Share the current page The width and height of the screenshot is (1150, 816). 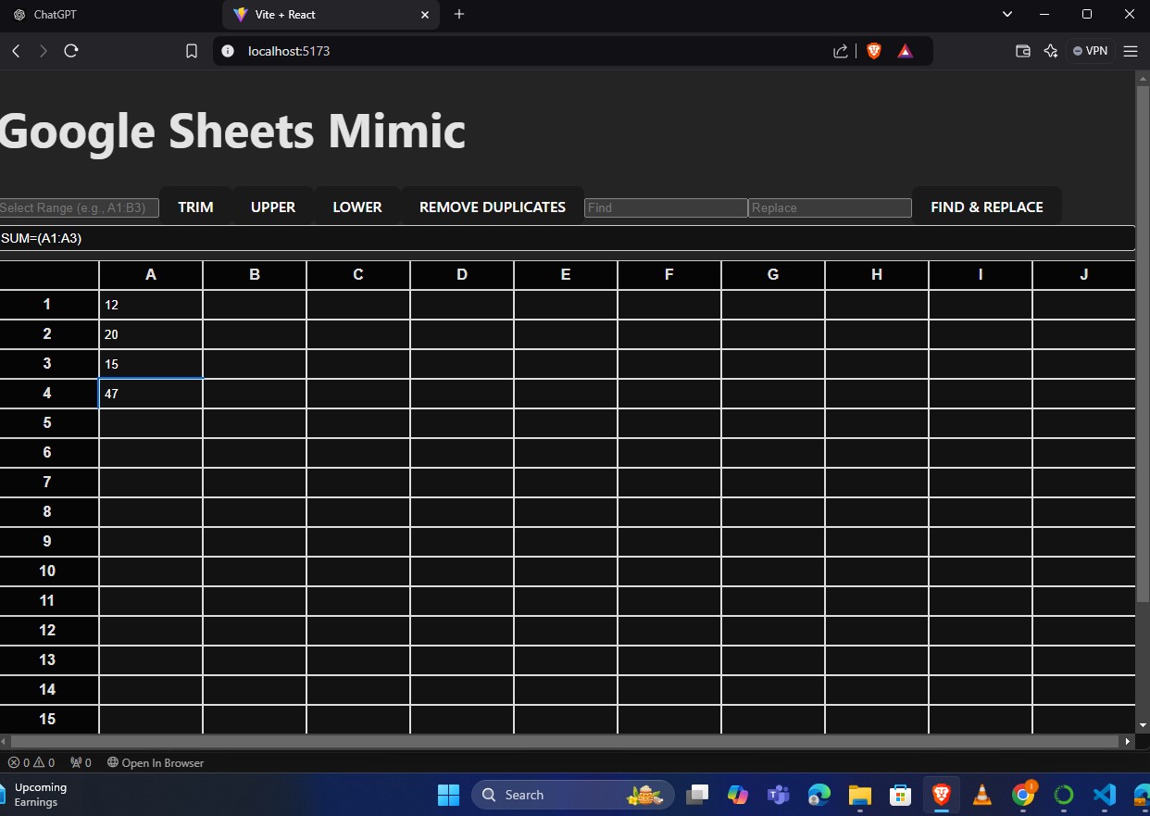(x=841, y=51)
